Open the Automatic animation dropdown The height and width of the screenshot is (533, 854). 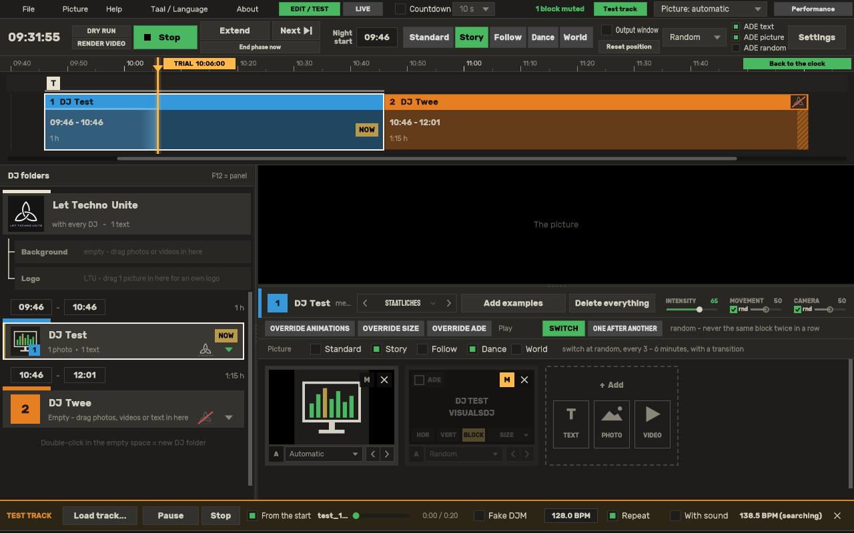[x=324, y=454]
